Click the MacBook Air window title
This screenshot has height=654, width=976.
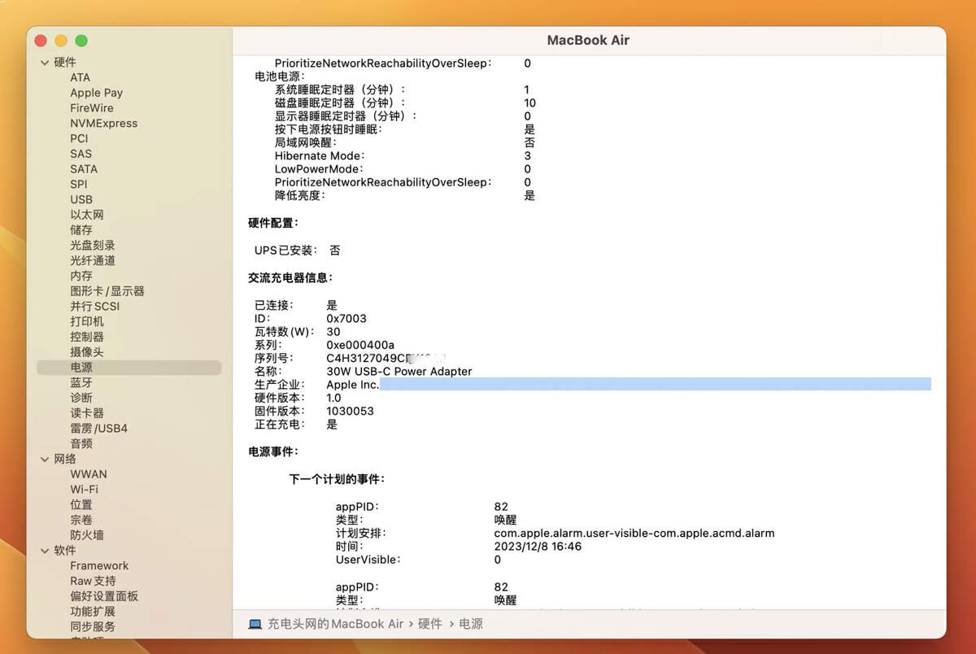[x=588, y=40]
